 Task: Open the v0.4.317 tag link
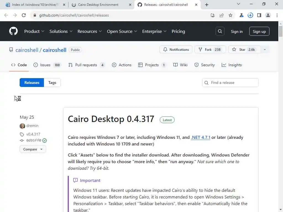click(x=33, y=134)
